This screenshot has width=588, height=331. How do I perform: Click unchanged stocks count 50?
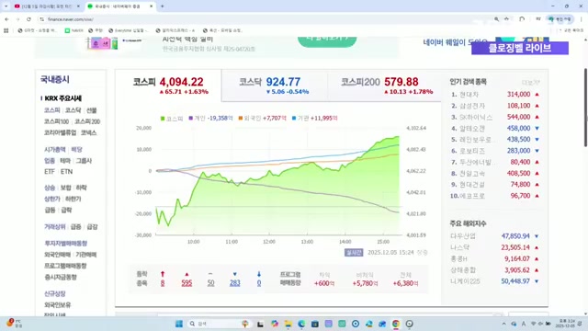pos(210,283)
